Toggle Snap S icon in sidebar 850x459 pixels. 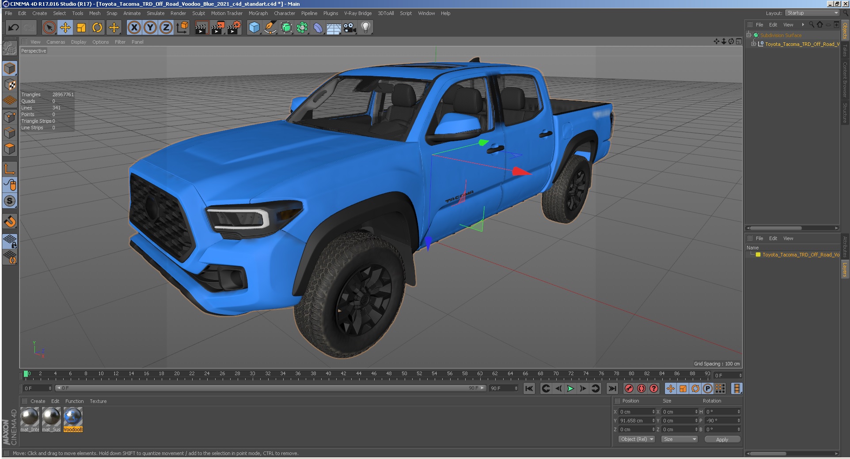point(10,201)
